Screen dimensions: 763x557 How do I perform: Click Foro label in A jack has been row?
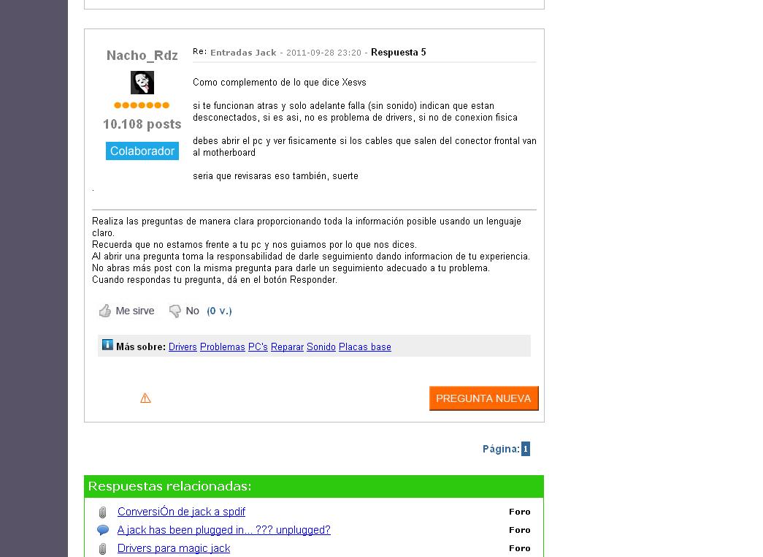(520, 530)
